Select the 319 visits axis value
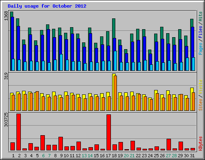 tap(6, 76)
